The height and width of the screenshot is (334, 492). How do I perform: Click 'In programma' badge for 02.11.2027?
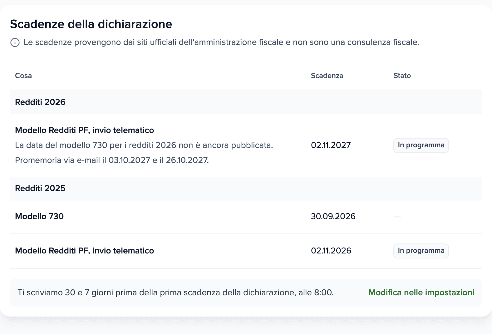421,145
